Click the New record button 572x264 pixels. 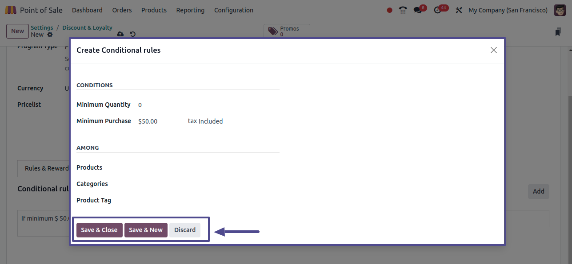(x=17, y=31)
